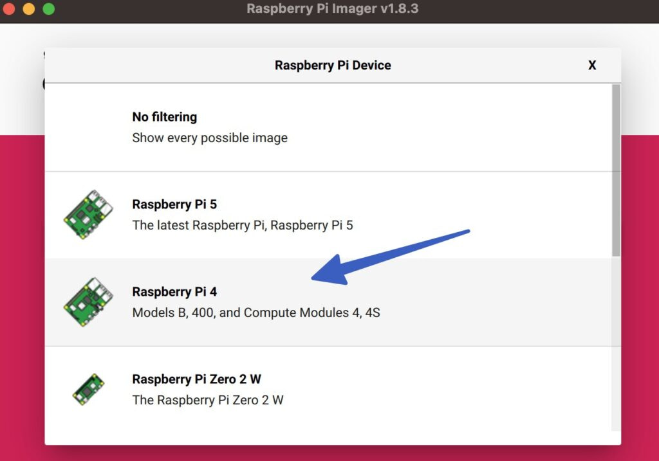This screenshot has width=659, height=461.
Task: Click 'Models B, 400, and Compute Modules 4, 4S' text
Action: (256, 312)
